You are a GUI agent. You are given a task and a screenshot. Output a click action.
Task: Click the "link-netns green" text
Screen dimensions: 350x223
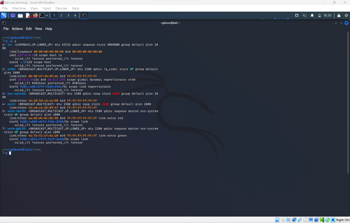pyautogui.click(x=113, y=136)
